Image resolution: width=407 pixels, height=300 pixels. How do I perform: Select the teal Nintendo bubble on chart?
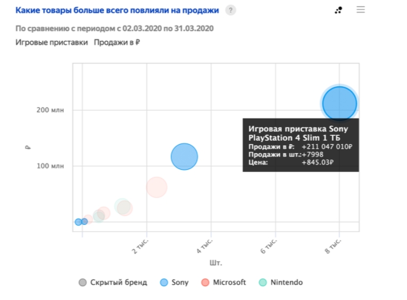pos(121,206)
